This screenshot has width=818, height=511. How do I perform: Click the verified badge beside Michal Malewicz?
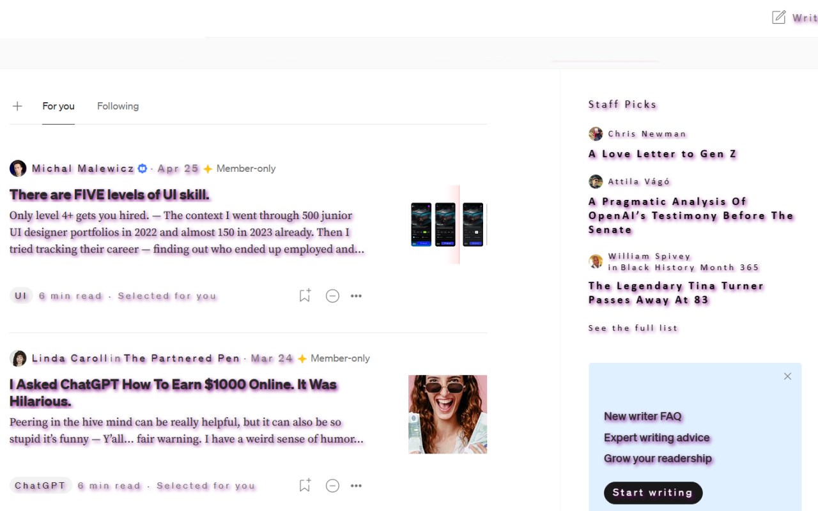[x=143, y=169]
